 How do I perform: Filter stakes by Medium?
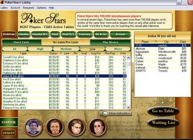pos(66,49)
